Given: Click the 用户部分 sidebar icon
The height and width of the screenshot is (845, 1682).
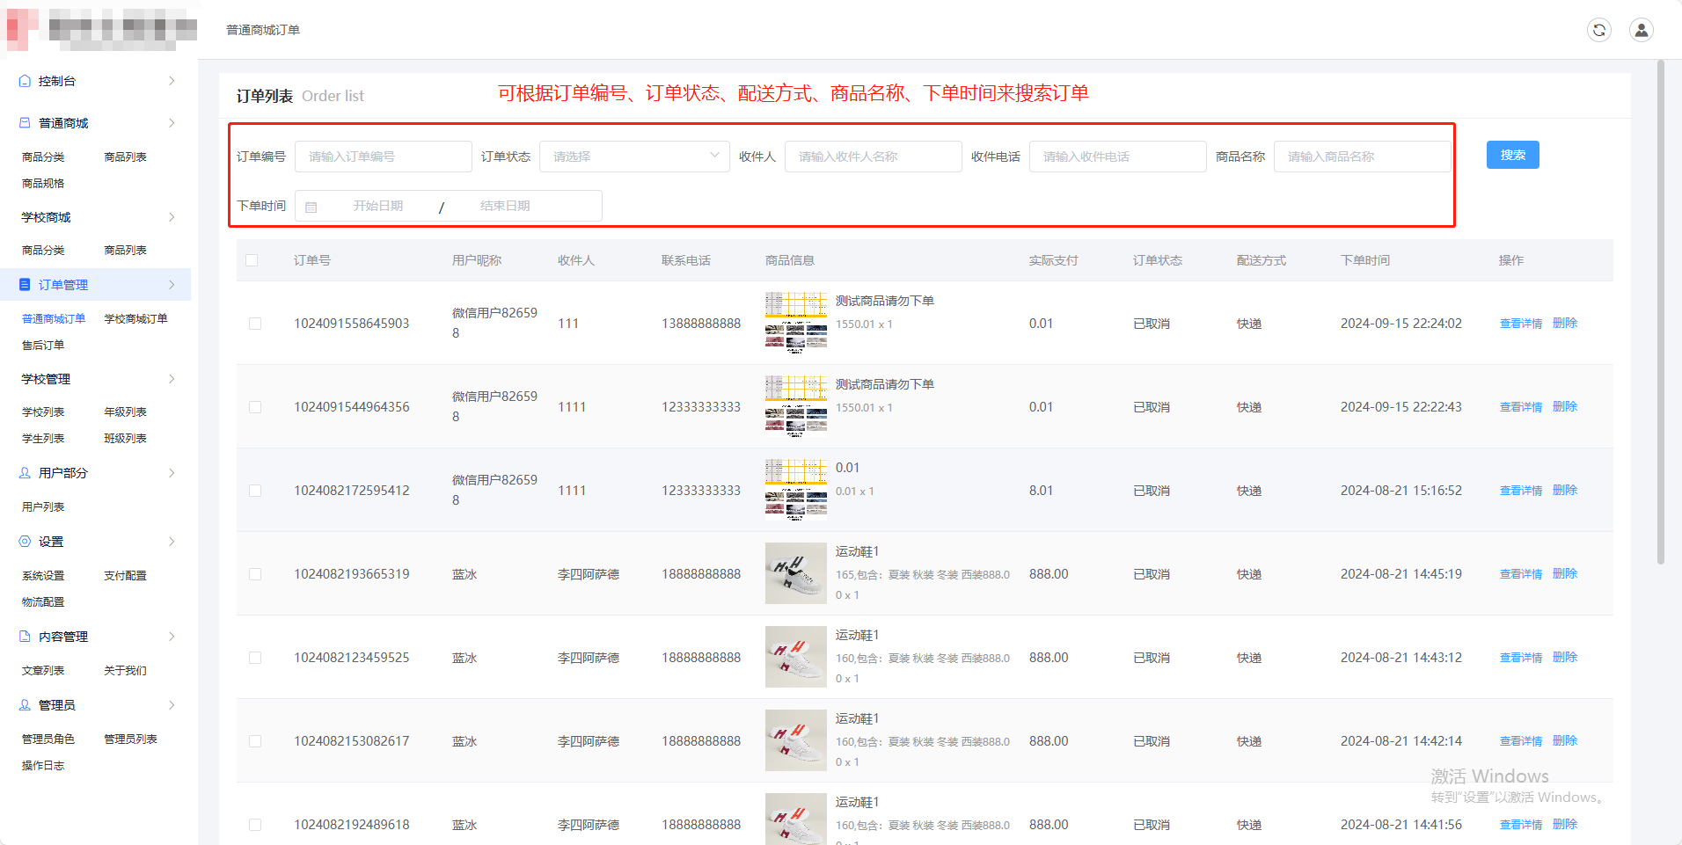Looking at the screenshot, I should point(25,473).
